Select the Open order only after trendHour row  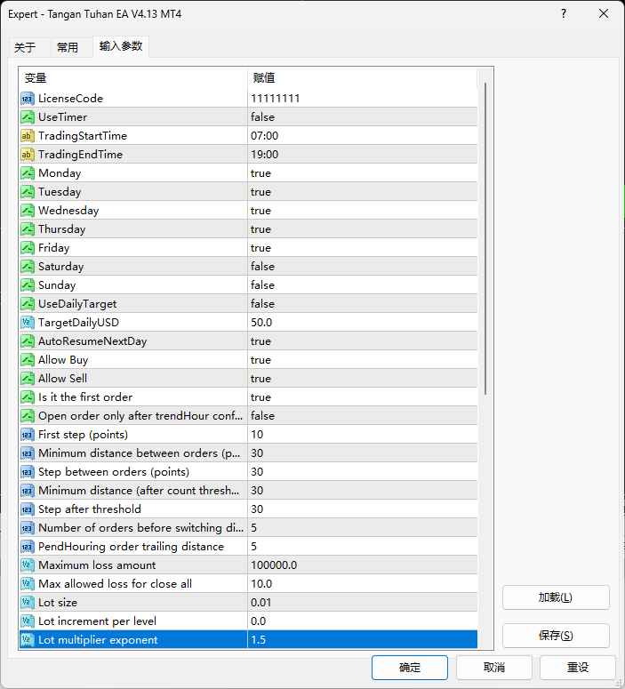(248, 416)
